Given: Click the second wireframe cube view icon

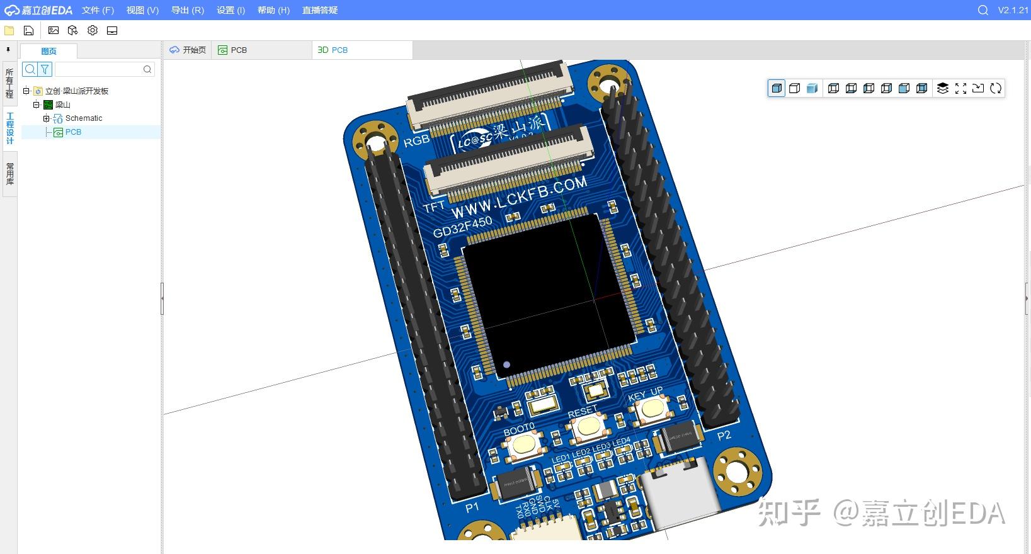Looking at the screenshot, I should 851,88.
